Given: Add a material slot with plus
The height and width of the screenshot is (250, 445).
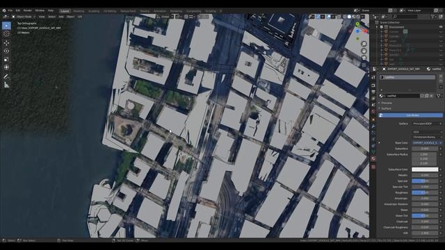Looking at the screenshot, I should 440,76.
